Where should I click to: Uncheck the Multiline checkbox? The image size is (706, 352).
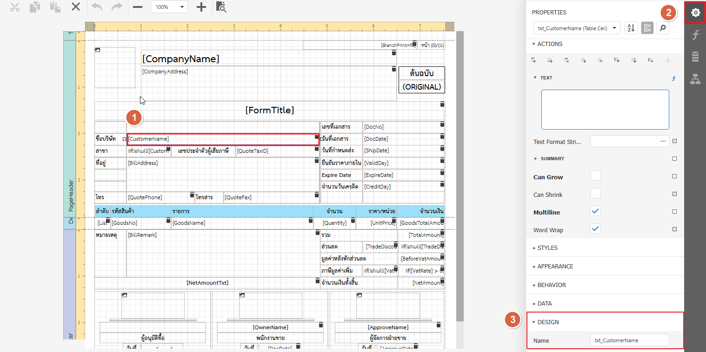click(595, 211)
